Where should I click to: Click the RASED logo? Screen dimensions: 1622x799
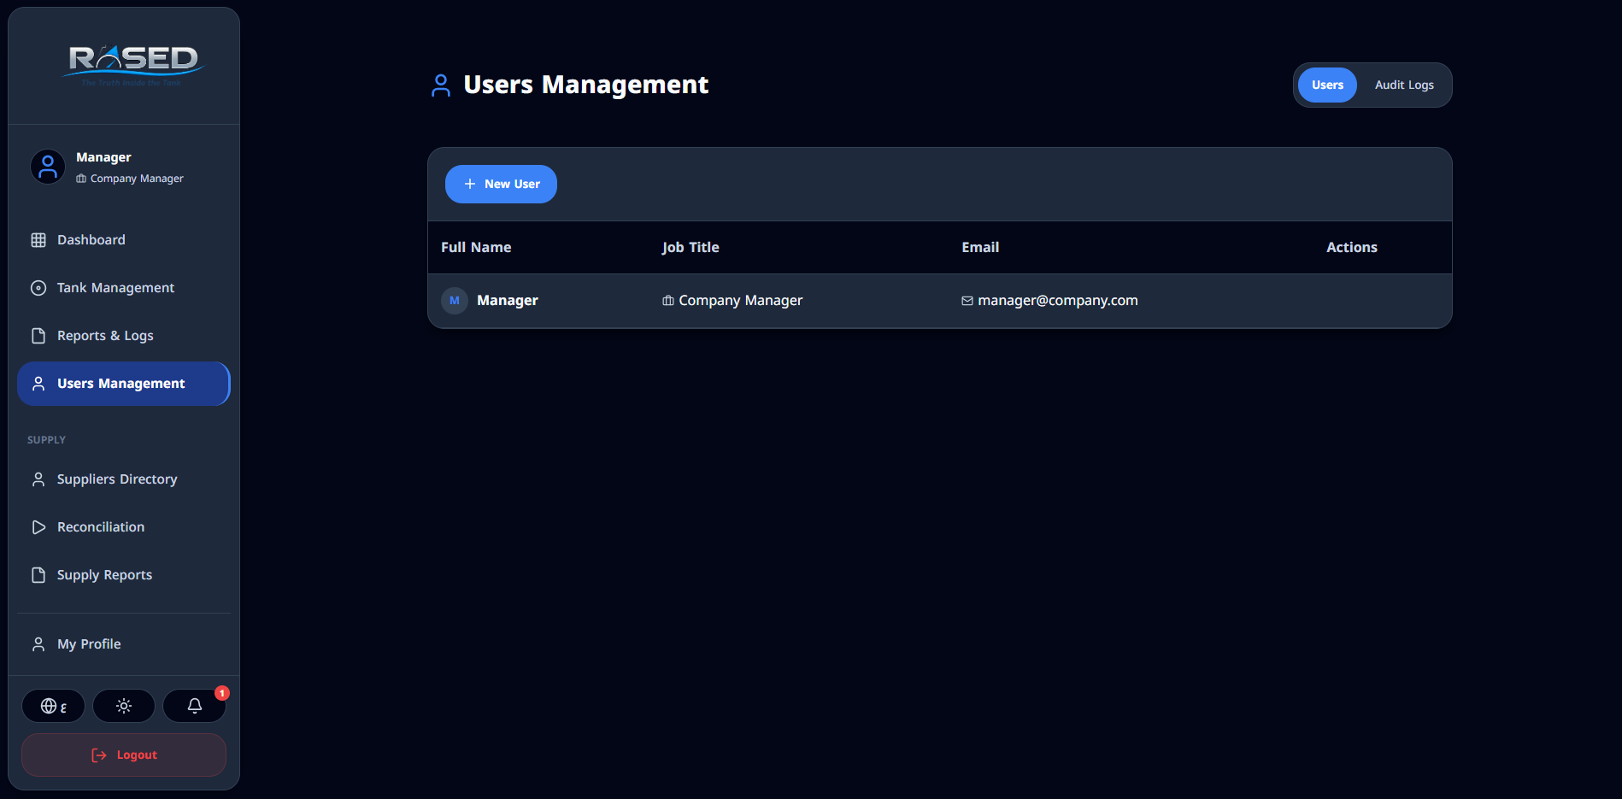132,64
